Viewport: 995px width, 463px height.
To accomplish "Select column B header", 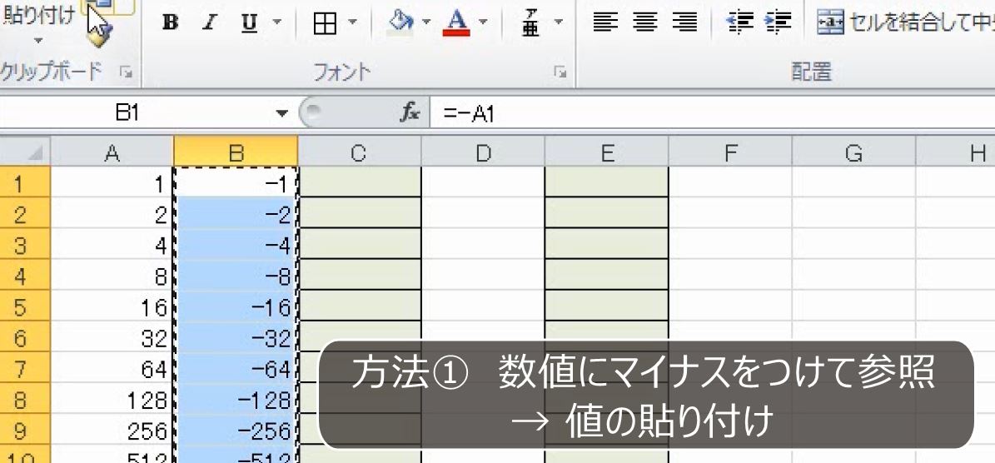I will (x=236, y=153).
